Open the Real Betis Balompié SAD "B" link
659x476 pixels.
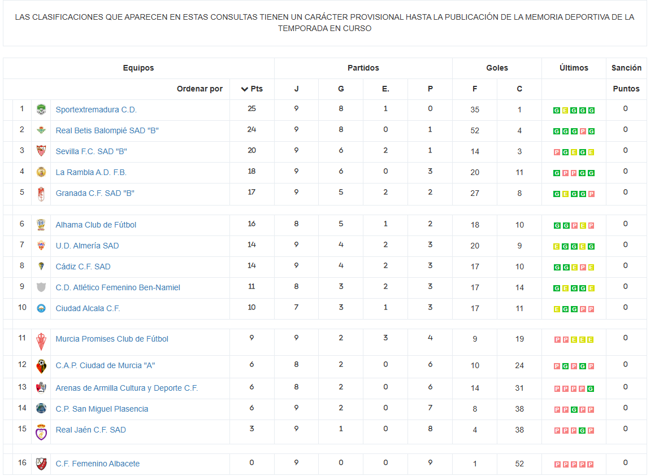pos(107,130)
